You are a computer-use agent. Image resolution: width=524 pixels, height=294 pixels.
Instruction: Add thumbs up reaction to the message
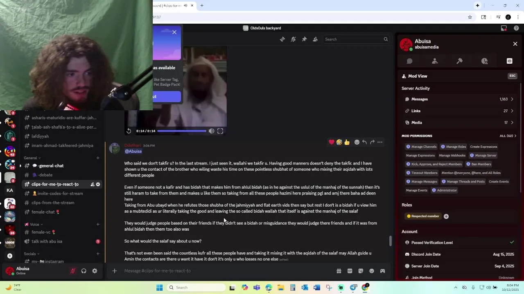347,142
